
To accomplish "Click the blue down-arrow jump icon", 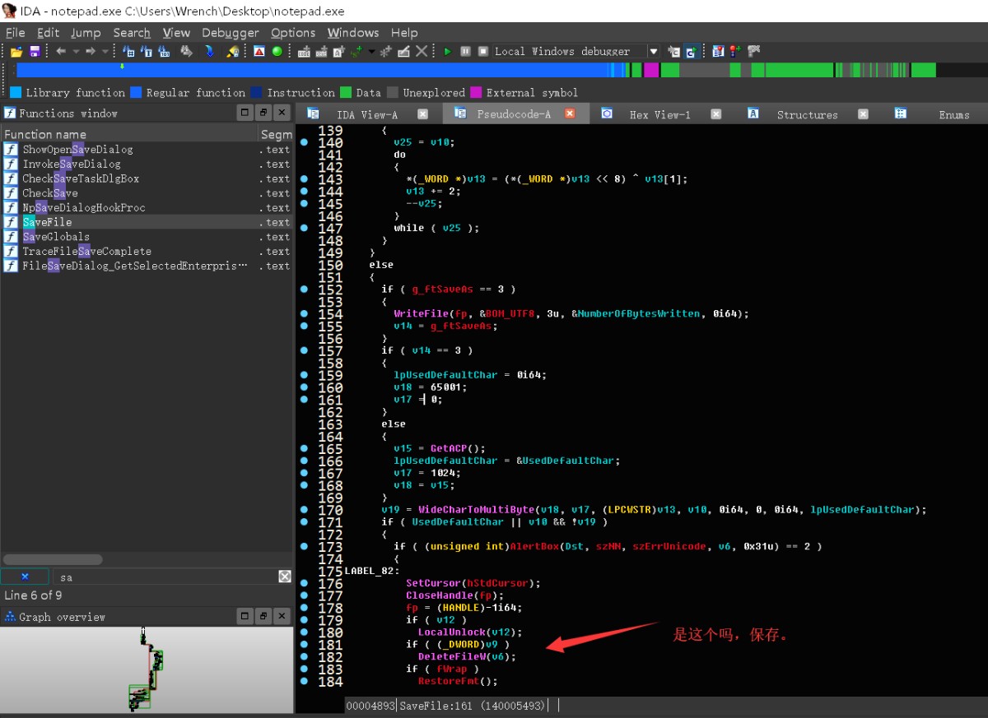I will coord(209,51).
